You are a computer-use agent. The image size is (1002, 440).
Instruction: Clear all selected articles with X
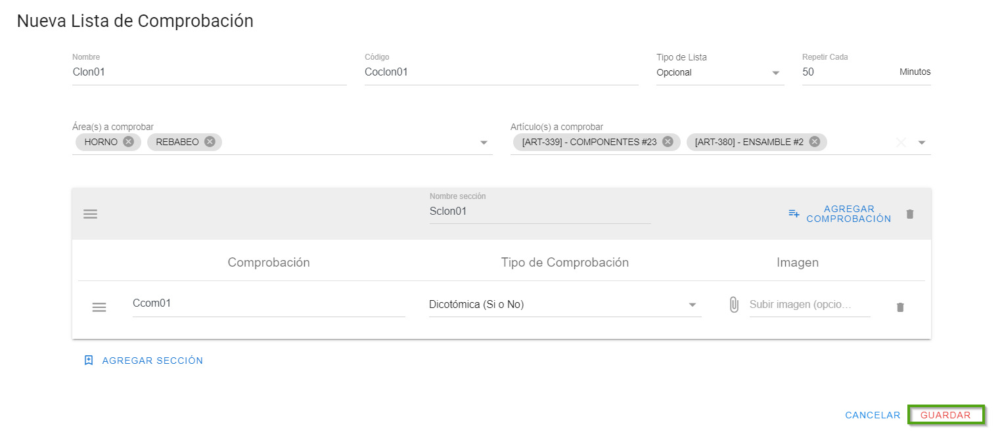coord(901,143)
